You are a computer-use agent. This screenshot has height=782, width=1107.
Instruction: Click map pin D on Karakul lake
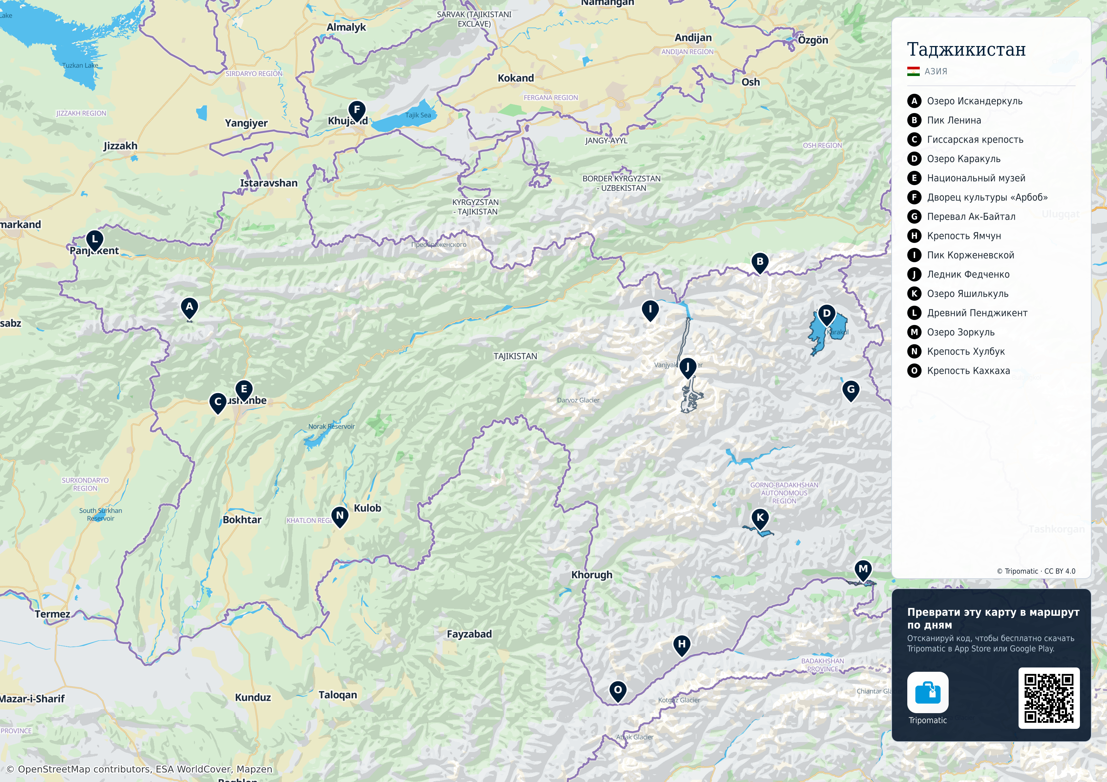coord(827,315)
